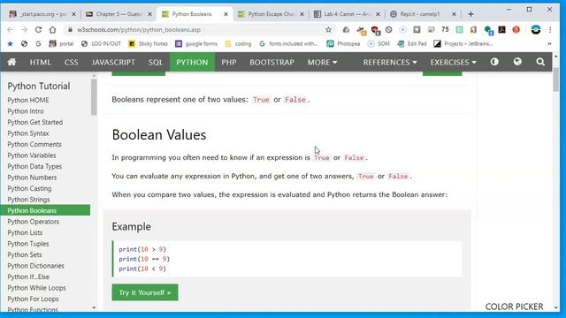
Task: Open a new browser tab
Action: click(x=470, y=14)
